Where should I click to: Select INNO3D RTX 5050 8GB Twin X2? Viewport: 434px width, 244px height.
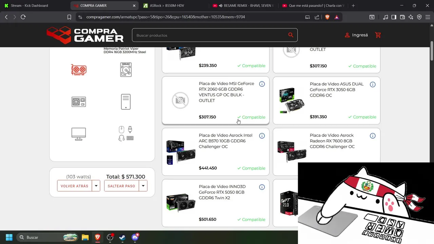216,203
